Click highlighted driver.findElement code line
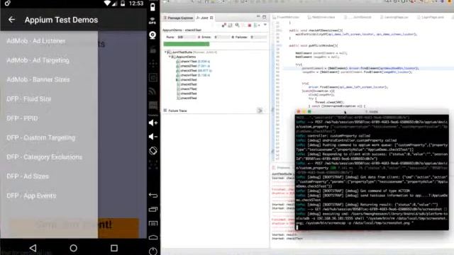This screenshot has width=454, height=255. (360, 68)
